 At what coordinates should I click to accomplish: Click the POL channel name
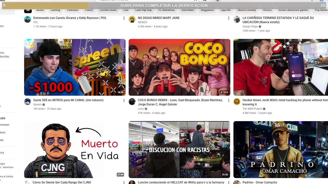[x=36, y=22]
